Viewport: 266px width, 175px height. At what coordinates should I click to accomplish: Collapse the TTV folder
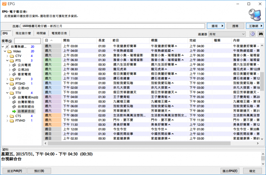(7, 93)
